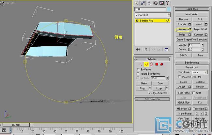
Task: Click the Remove edge button
Action: (x=184, y=19)
